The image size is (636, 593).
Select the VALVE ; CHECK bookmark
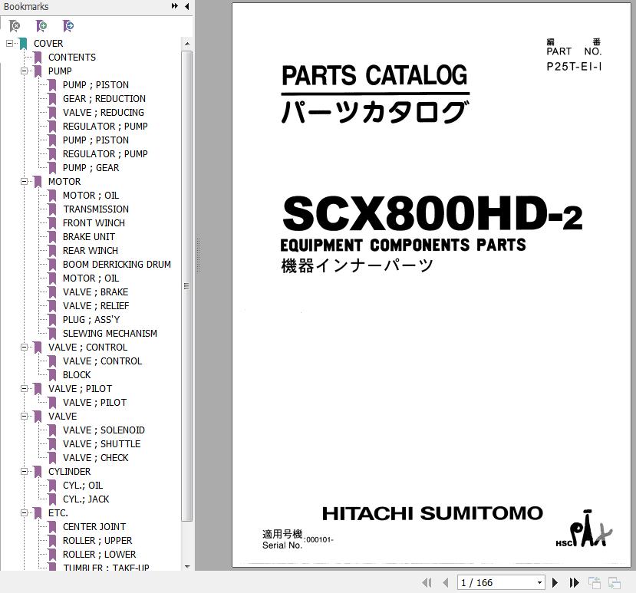point(95,457)
